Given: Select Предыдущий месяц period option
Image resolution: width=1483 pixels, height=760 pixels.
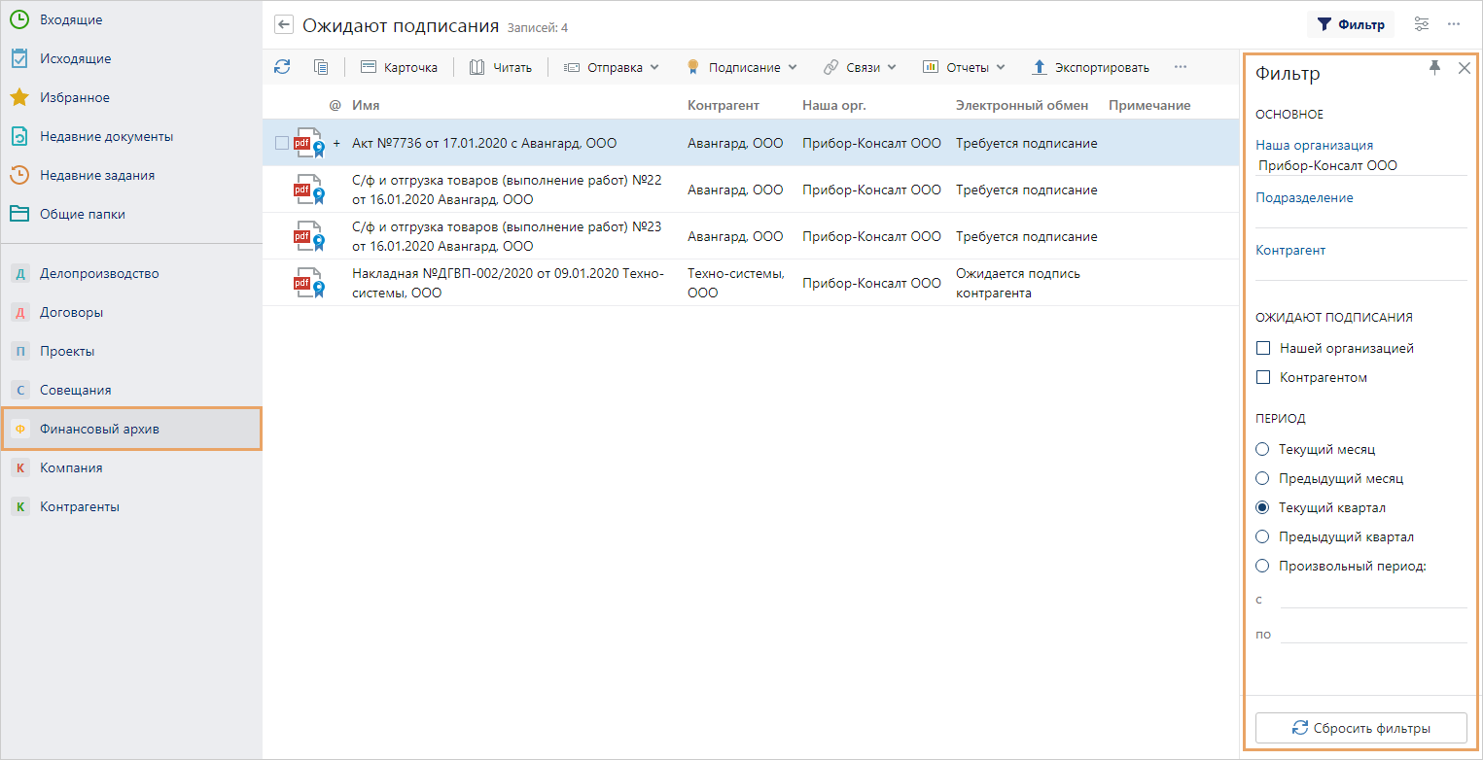Looking at the screenshot, I should coord(1262,478).
